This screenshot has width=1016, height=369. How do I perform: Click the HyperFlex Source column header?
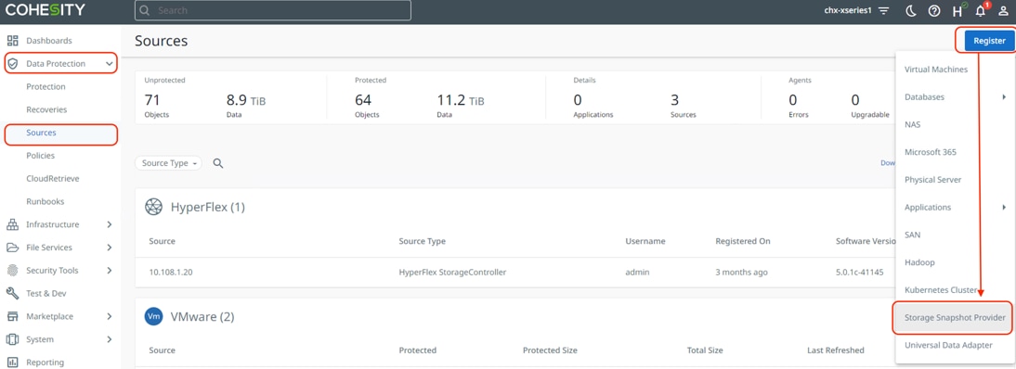(162, 241)
